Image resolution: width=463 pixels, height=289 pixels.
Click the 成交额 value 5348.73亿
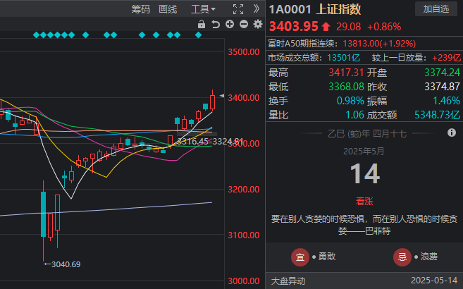pyautogui.click(x=438, y=115)
